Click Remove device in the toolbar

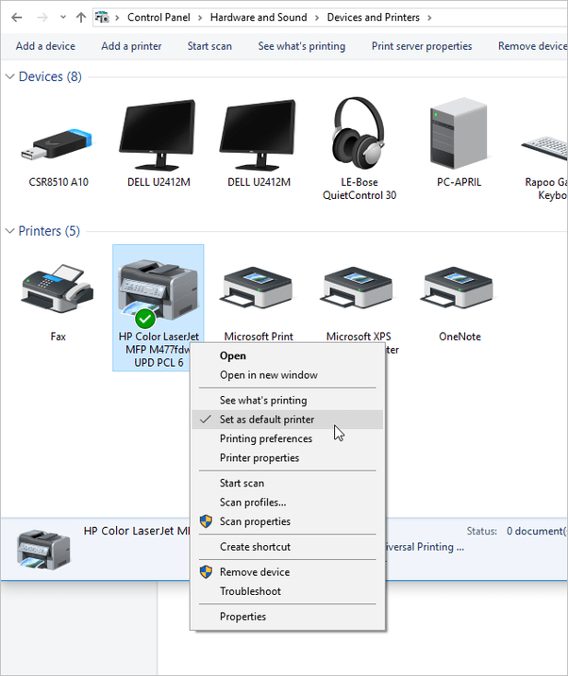tap(533, 46)
